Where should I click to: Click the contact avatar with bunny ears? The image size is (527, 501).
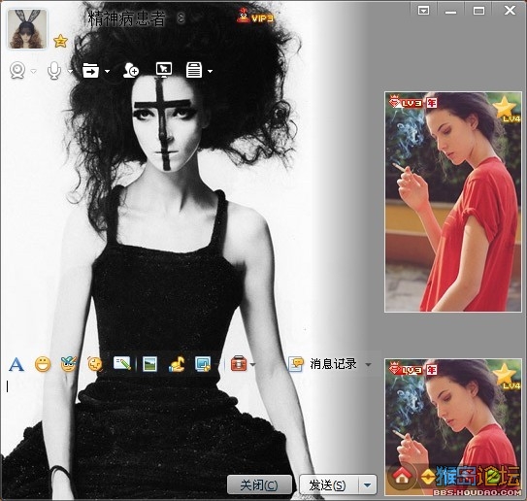click(27, 29)
